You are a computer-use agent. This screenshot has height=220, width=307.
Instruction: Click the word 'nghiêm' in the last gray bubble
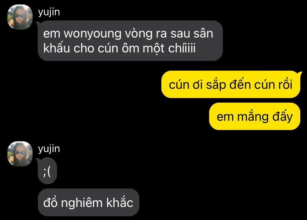tap(82, 203)
